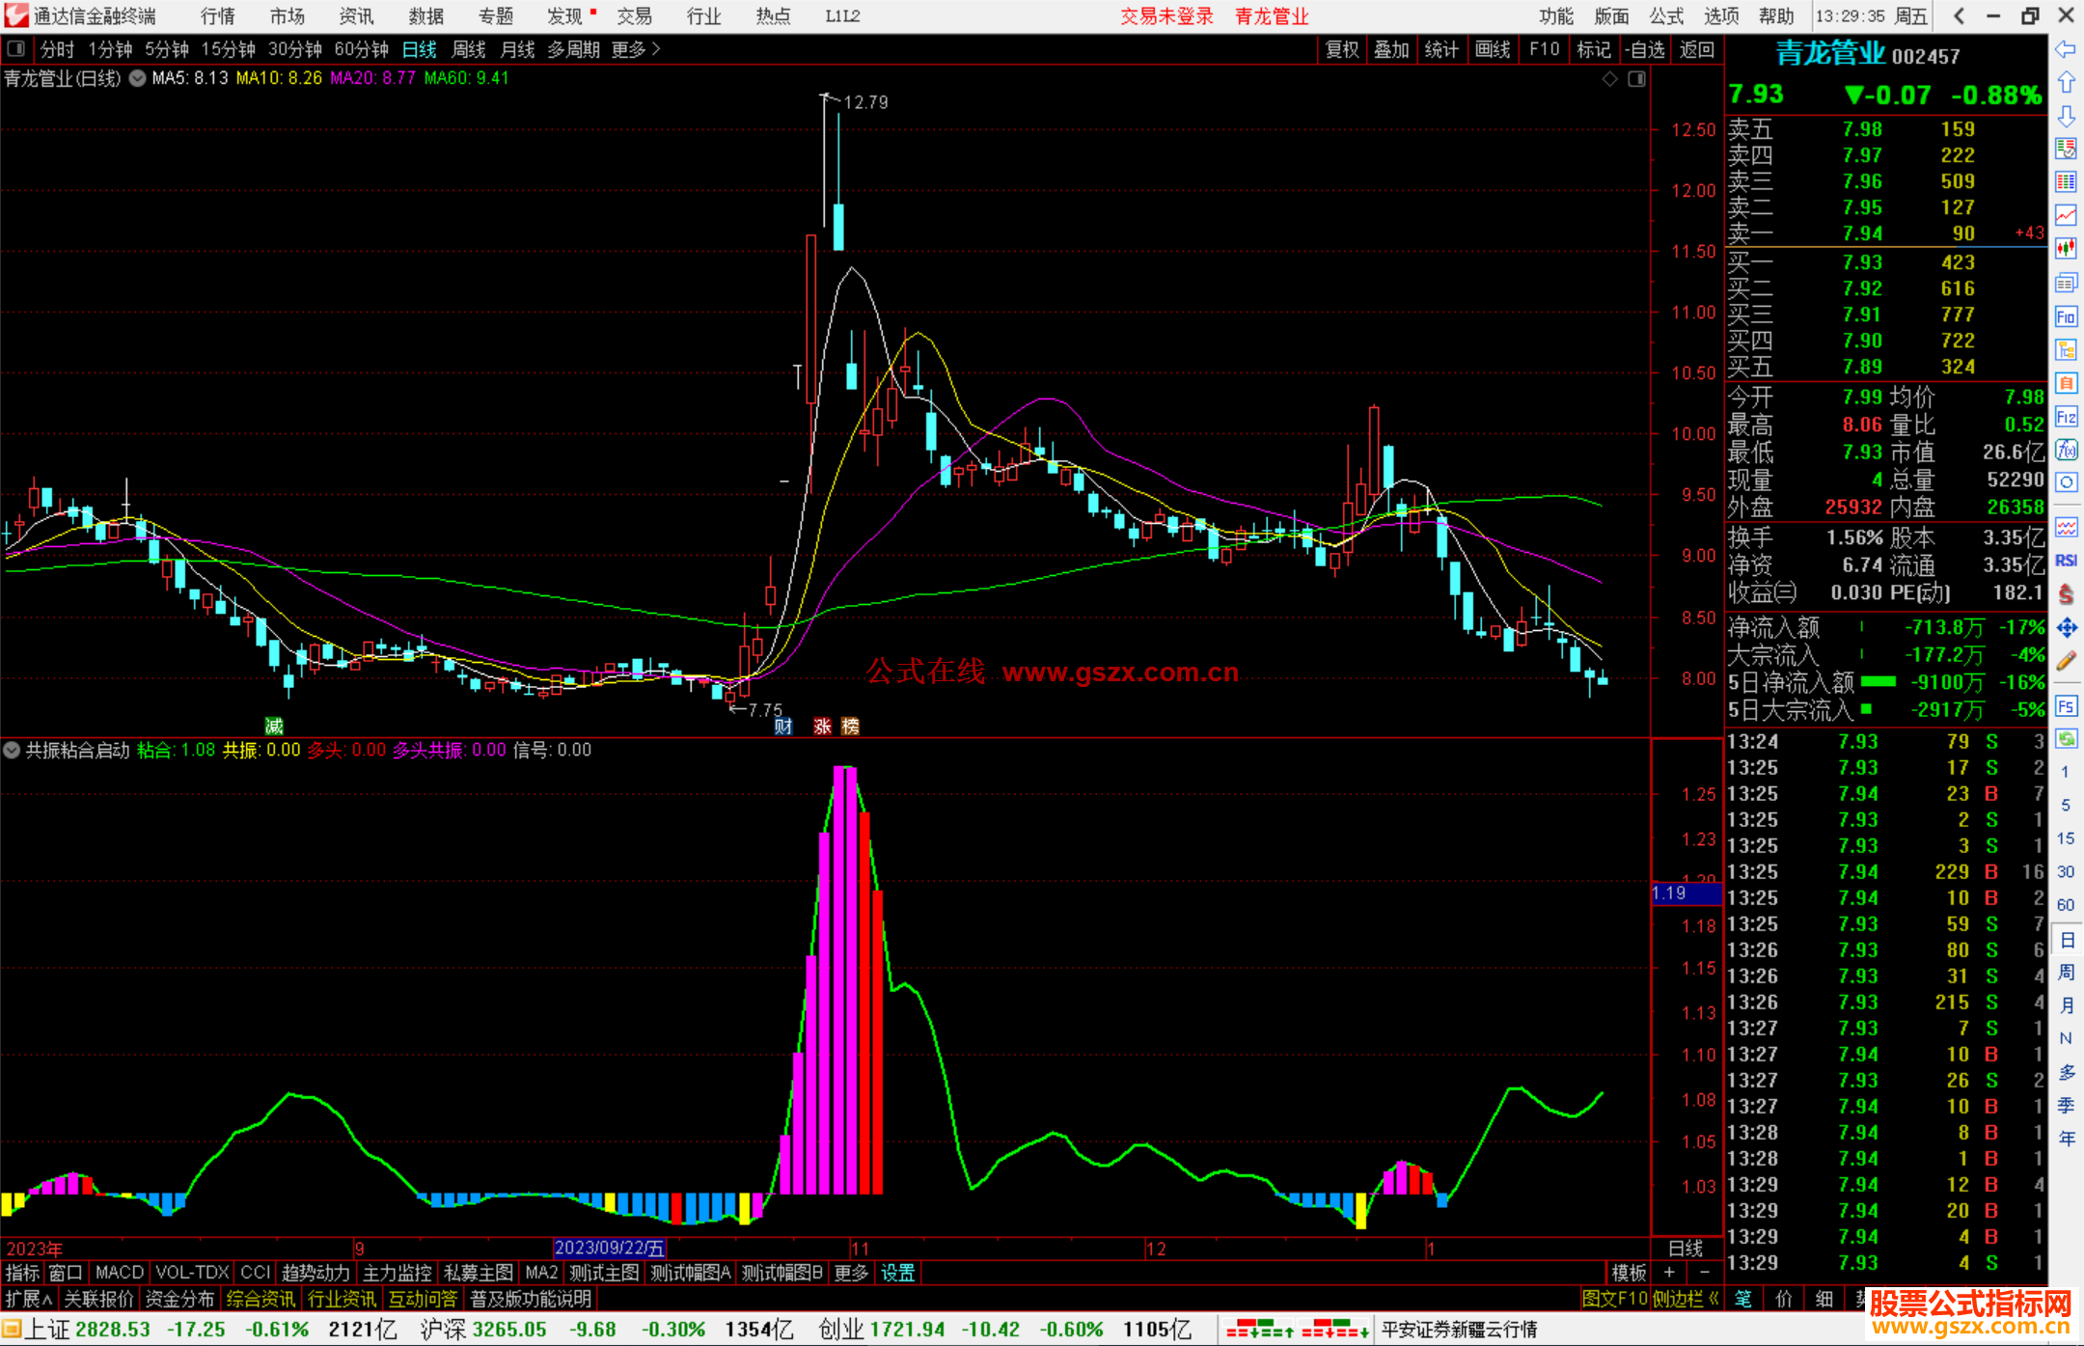Open the 行情 menu
This screenshot has height=1346, width=2084.
(217, 16)
